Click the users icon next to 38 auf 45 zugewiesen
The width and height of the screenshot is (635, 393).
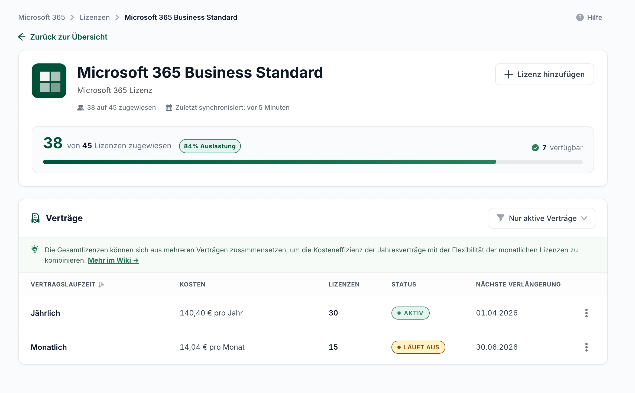(80, 108)
